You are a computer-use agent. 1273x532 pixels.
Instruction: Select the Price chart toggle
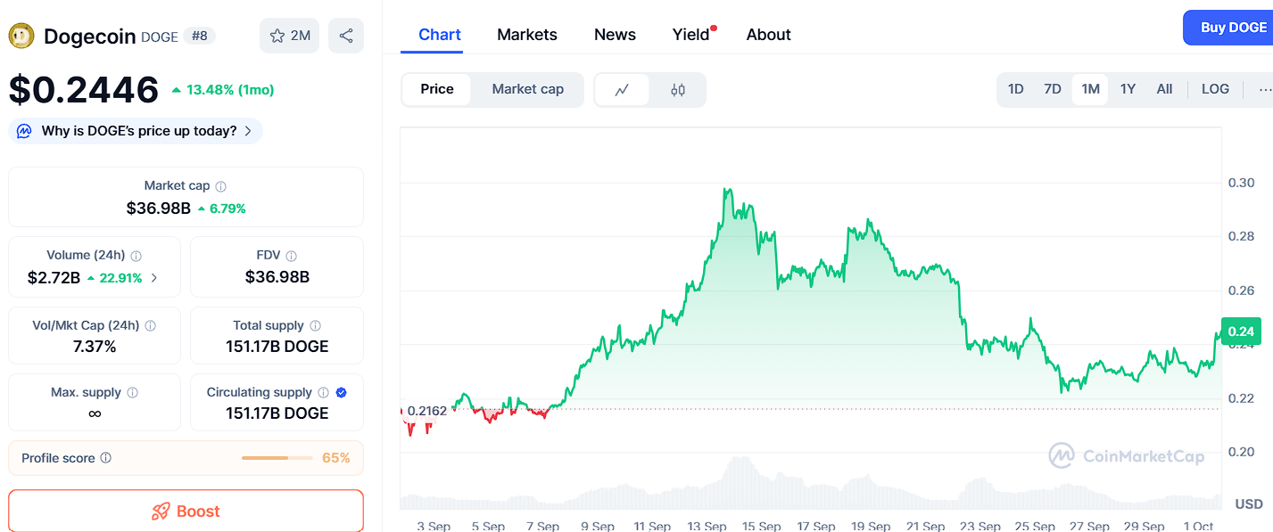coord(437,89)
